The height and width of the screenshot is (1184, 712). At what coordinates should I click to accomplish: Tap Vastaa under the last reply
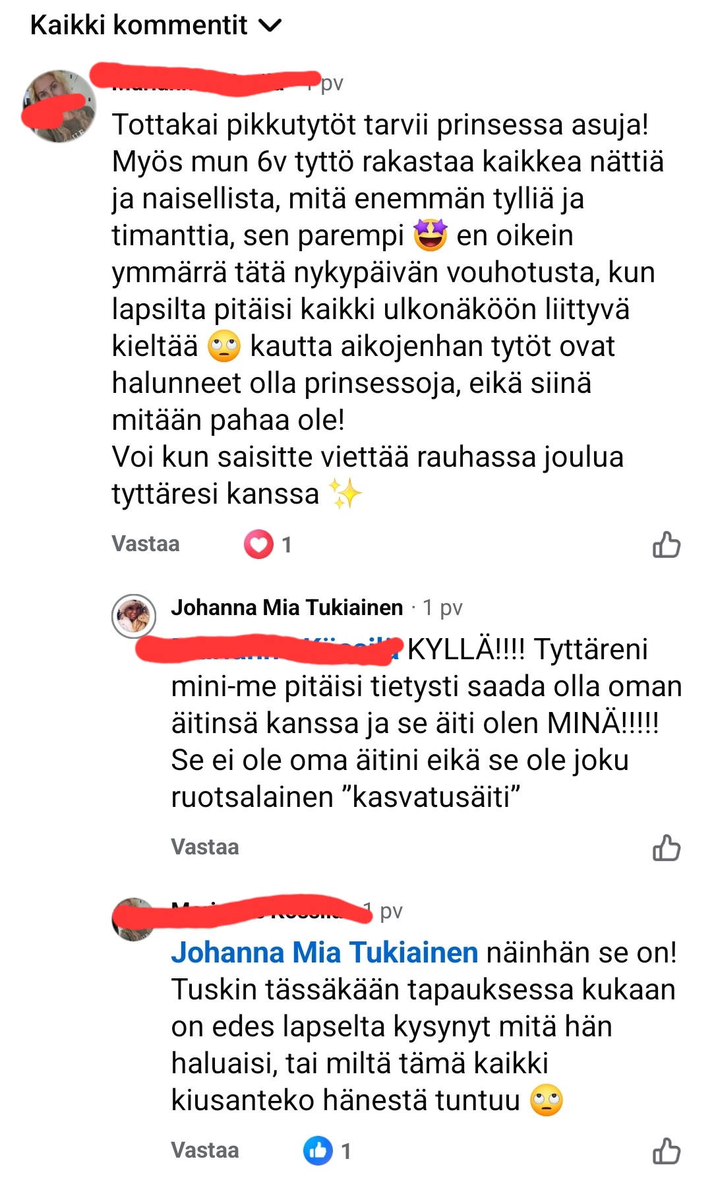205,1150
